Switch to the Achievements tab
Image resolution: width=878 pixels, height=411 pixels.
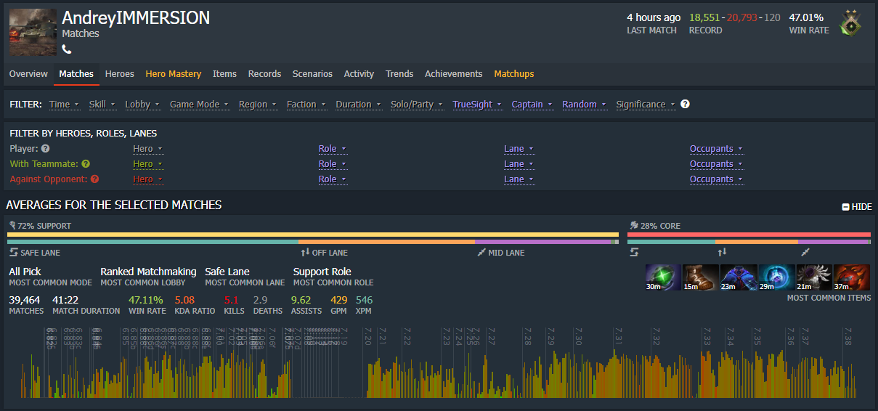454,74
